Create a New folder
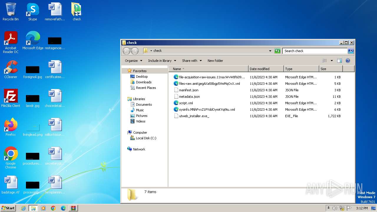Image resolution: width=377 pixels, height=212 pixels. click(215, 61)
